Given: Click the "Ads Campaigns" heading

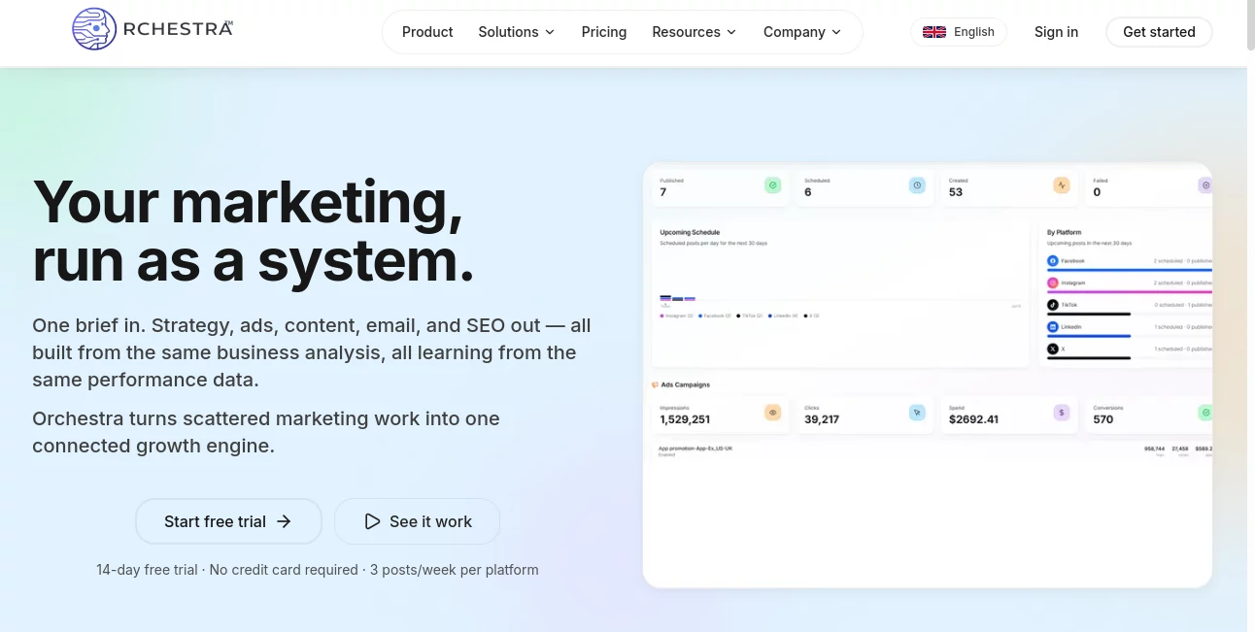Looking at the screenshot, I should (686, 385).
